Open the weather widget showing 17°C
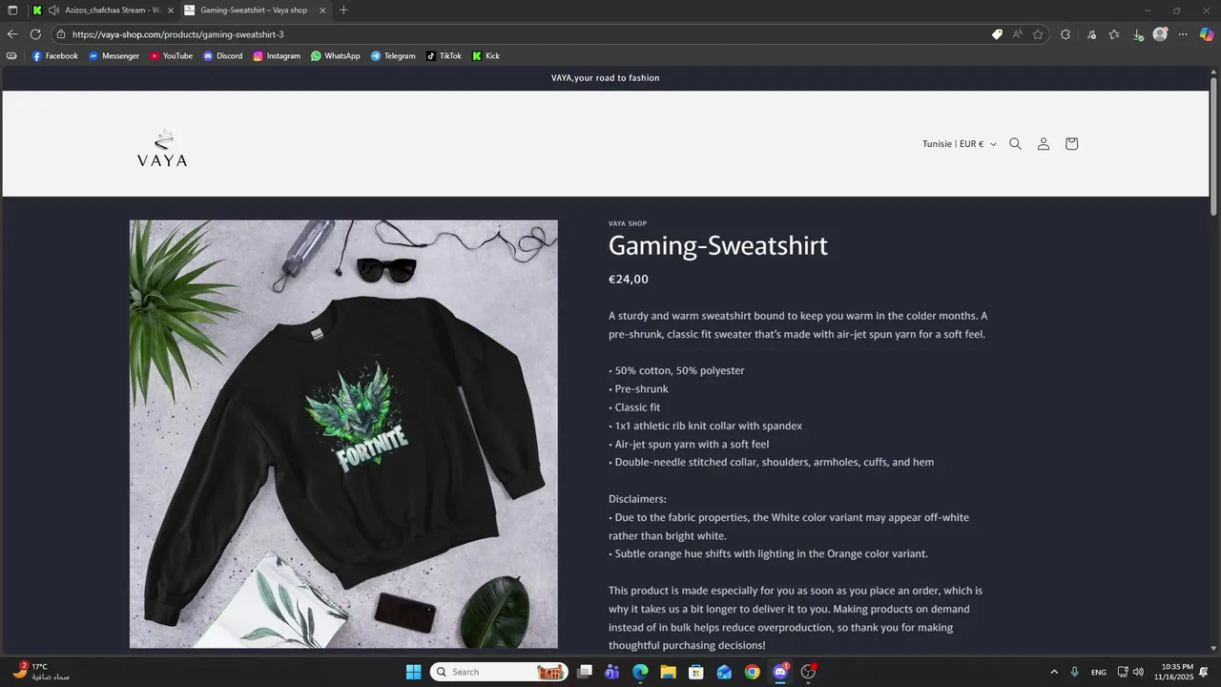Image resolution: width=1221 pixels, height=687 pixels. [41, 672]
